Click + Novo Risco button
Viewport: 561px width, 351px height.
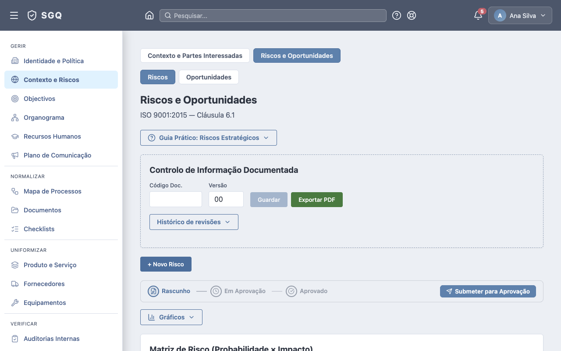tap(166, 264)
